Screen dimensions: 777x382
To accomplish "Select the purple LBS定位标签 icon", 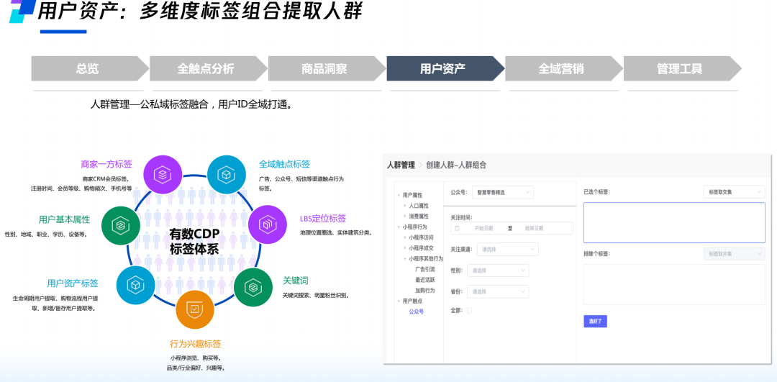I will 267,224.
